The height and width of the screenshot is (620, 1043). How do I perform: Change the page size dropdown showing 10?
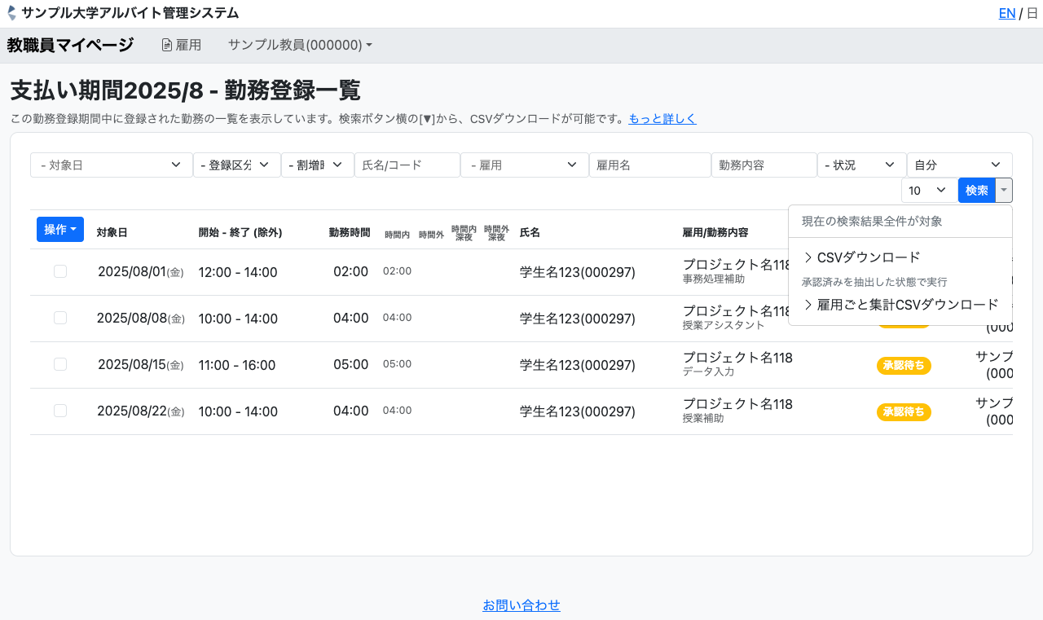click(930, 191)
